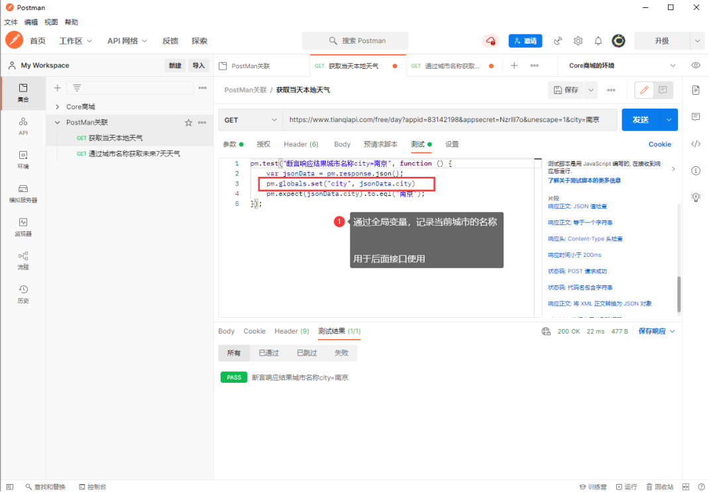709x492 pixels.
Task: Open the collections panel options menu
Action: coord(203,87)
